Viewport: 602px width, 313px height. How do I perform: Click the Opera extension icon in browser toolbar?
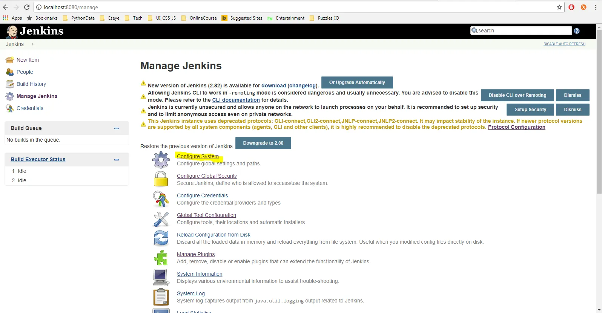pos(571,7)
